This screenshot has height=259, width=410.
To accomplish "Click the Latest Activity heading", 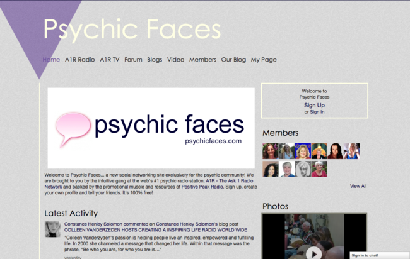I will coord(71,213).
